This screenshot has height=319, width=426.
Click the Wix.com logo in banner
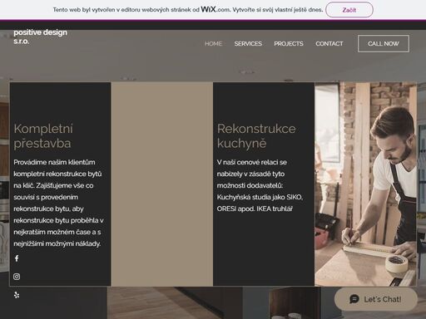(x=215, y=9)
